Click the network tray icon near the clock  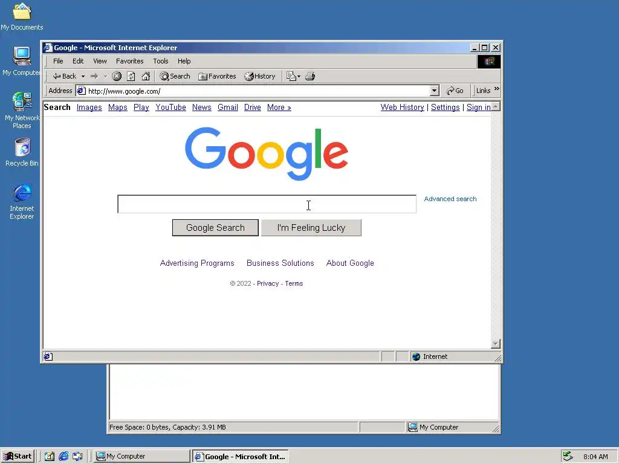click(x=568, y=457)
